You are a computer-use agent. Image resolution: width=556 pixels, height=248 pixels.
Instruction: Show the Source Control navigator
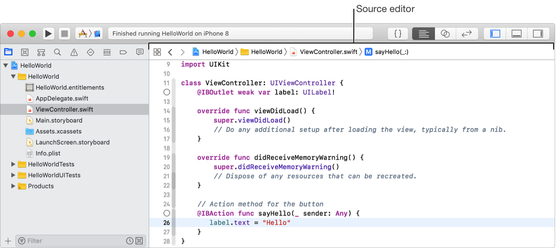point(25,52)
